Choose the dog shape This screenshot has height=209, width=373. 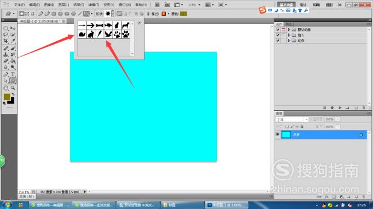(x=126, y=25)
